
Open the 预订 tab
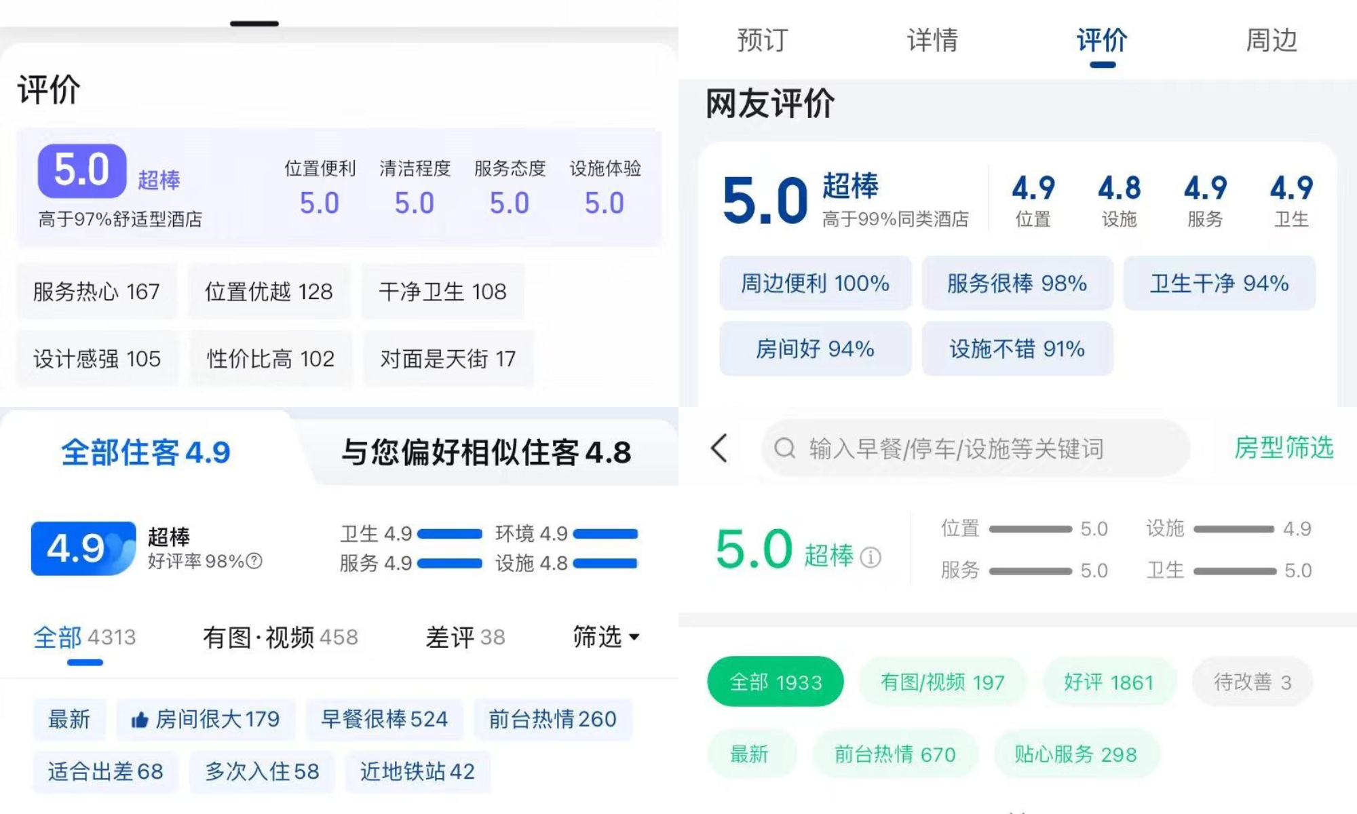763,41
